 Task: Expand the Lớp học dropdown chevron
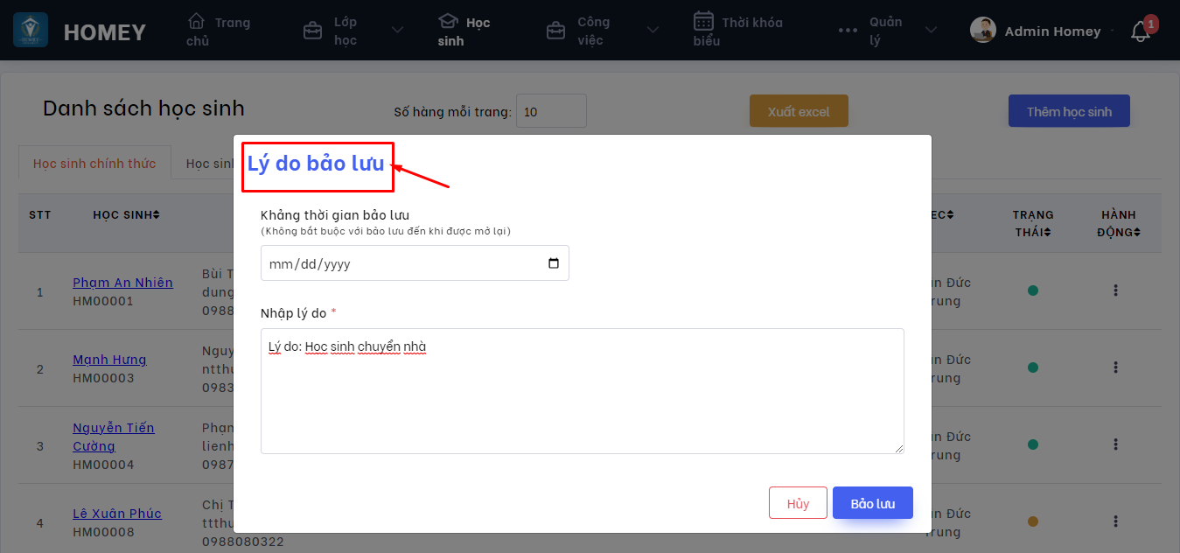[x=397, y=29]
